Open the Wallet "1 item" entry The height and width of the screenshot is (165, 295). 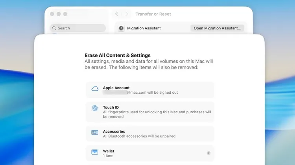click(109, 156)
